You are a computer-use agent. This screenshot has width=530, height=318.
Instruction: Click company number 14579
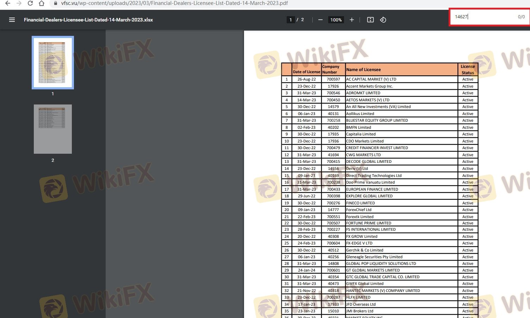[333, 107]
